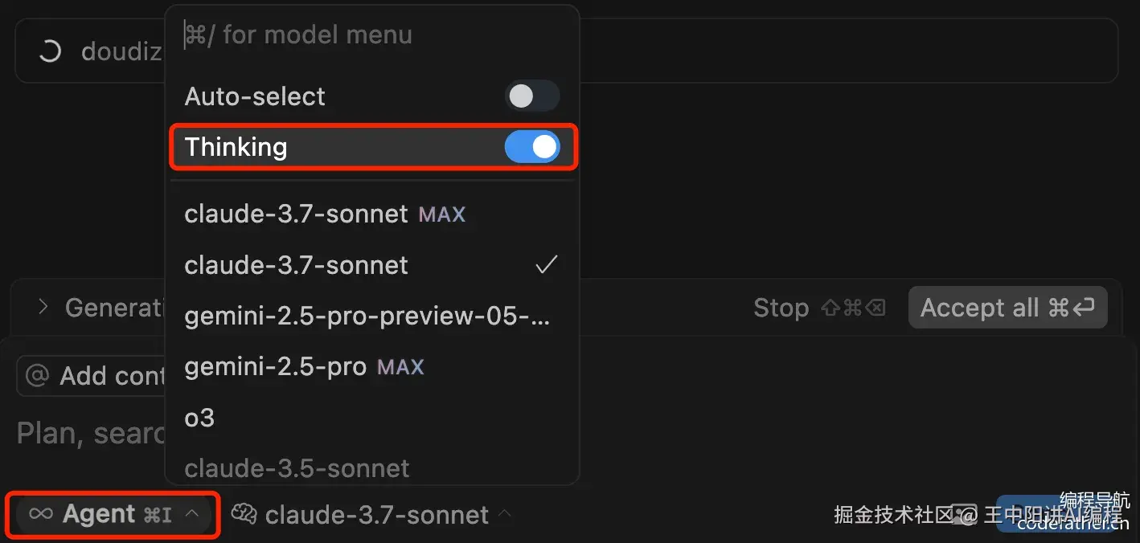Image resolution: width=1140 pixels, height=543 pixels.
Task: Enable the Auto-select toggle
Action: pos(531,96)
